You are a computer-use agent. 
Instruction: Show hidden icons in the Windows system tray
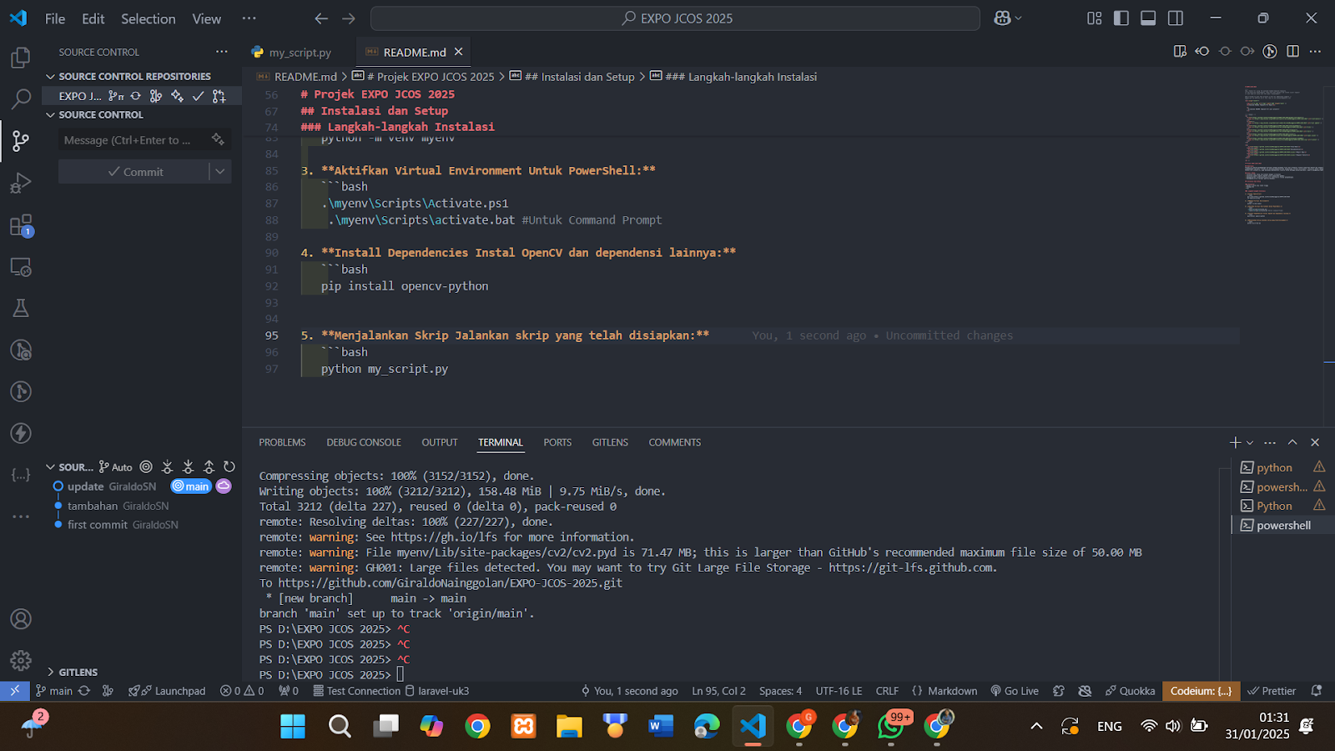(x=1036, y=726)
